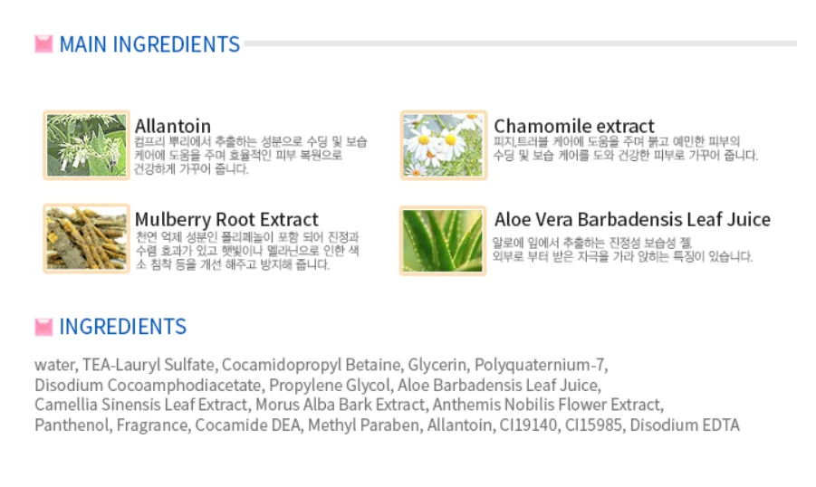Viewport: 816px width, 487px height.
Task: Click the Aloe Vera Barbadensis Leaf Juice title
Action: click(632, 219)
